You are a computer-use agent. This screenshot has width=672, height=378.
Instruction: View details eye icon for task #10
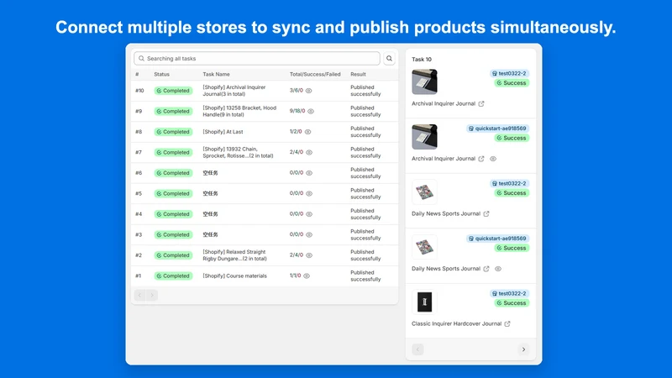pos(308,91)
